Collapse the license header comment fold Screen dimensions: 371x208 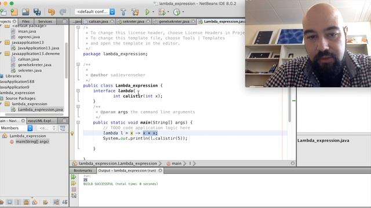click(78, 28)
